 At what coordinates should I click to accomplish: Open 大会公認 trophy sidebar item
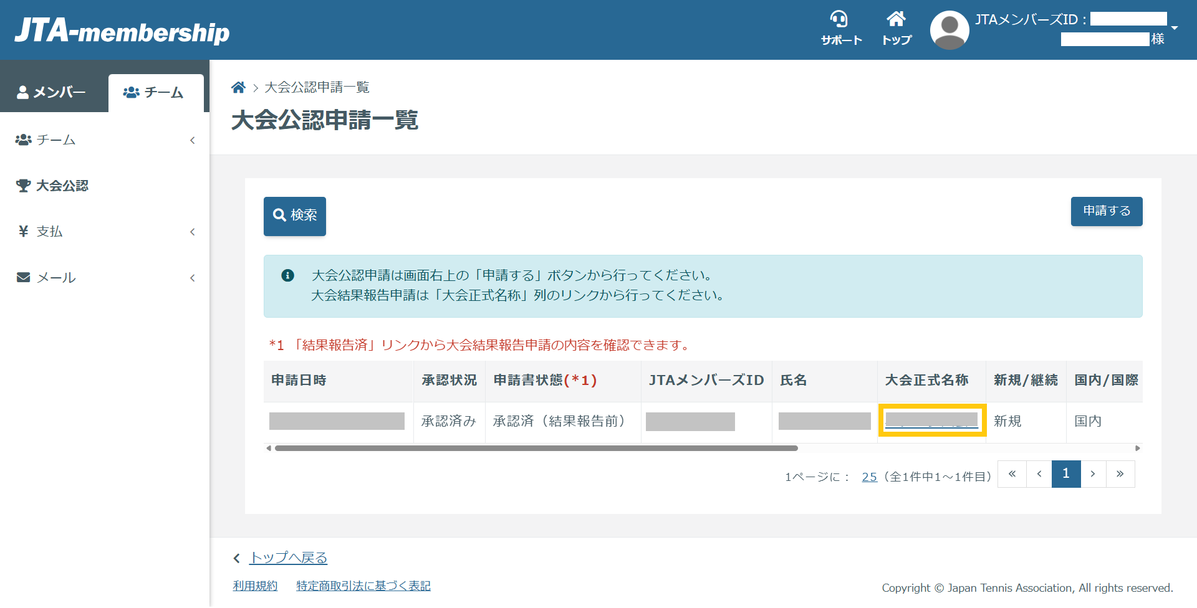62,186
